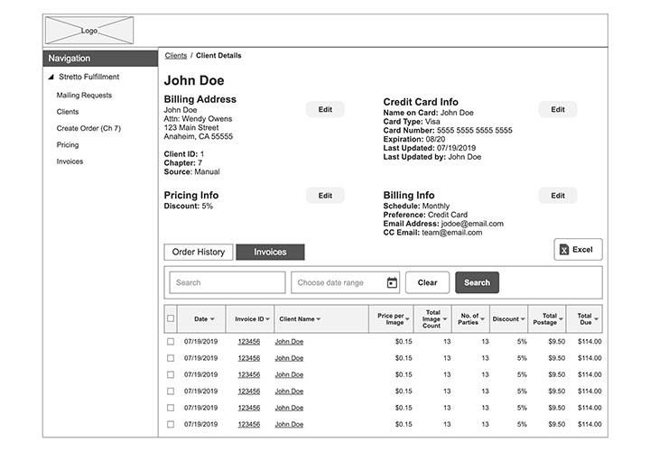Click the Logo placeholder image

tap(89, 31)
